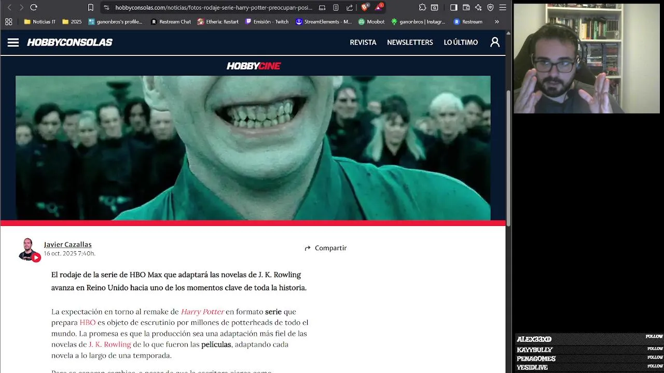Viewport: 664px width, 373px height.
Task: Open the Javier Cazallas author link
Action: (x=67, y=245)
